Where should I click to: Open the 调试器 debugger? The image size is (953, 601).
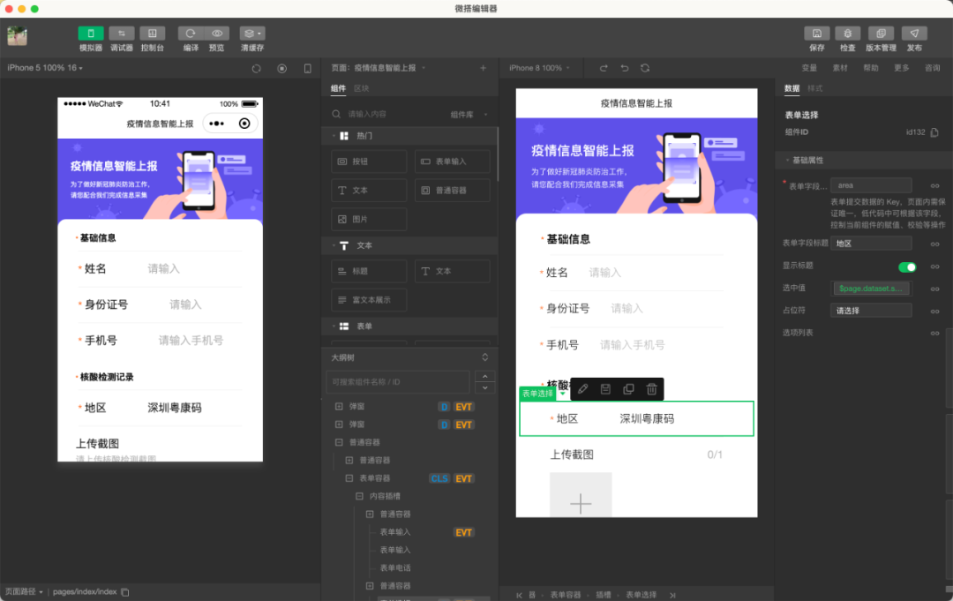(x=122, y=34)
